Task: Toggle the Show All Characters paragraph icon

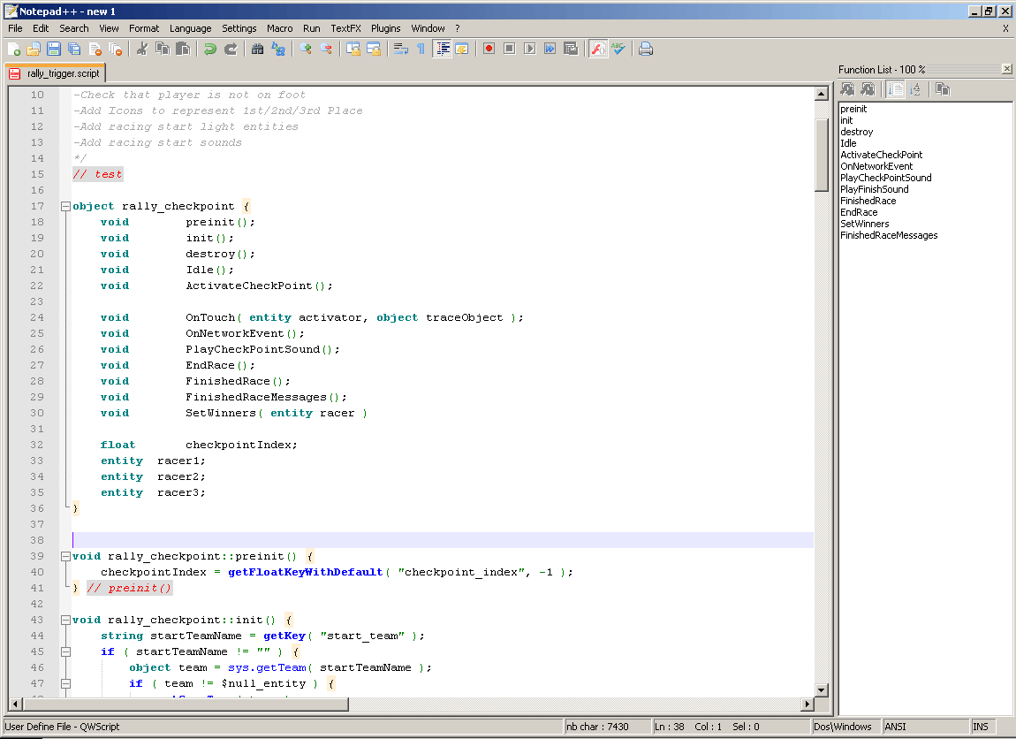Action: point(421,50)
